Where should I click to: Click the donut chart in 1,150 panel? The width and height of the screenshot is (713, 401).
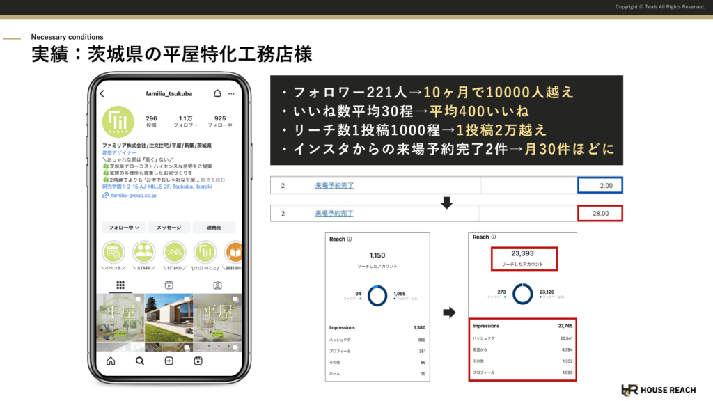377,296
